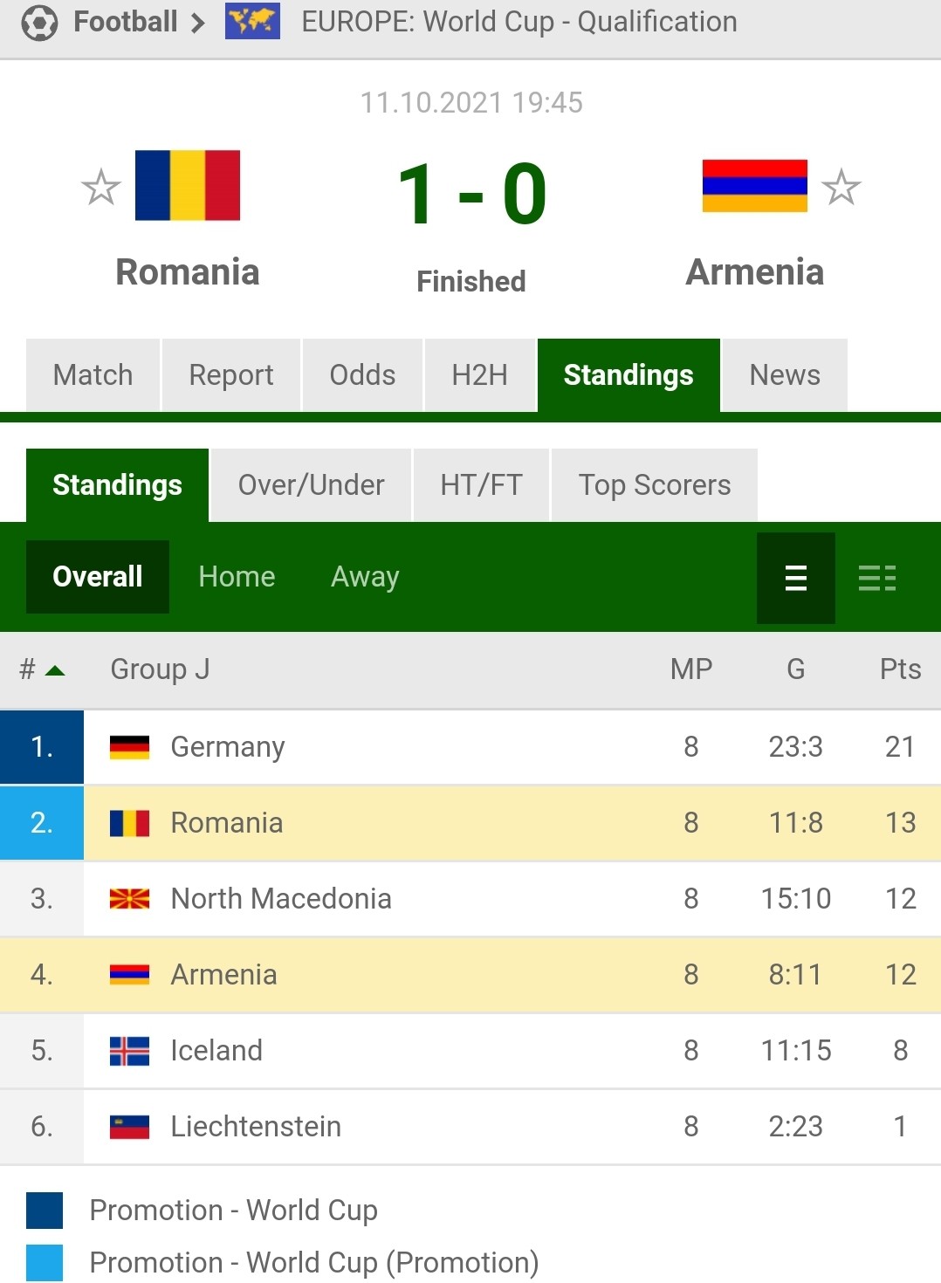
Task: Open EUROPE: World Cup - Qualification link
Action: pyautogui.click(x=519, y=22)
